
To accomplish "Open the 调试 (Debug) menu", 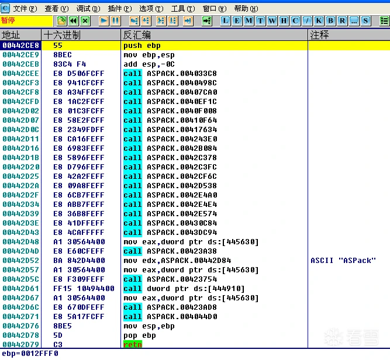I will coord(88,9).
